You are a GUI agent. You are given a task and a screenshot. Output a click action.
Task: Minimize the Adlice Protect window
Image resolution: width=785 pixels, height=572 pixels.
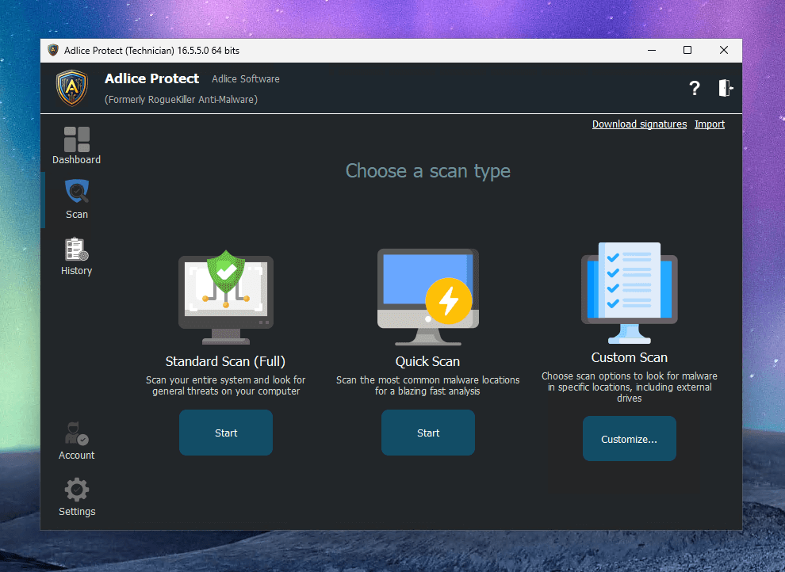[651, 51]
